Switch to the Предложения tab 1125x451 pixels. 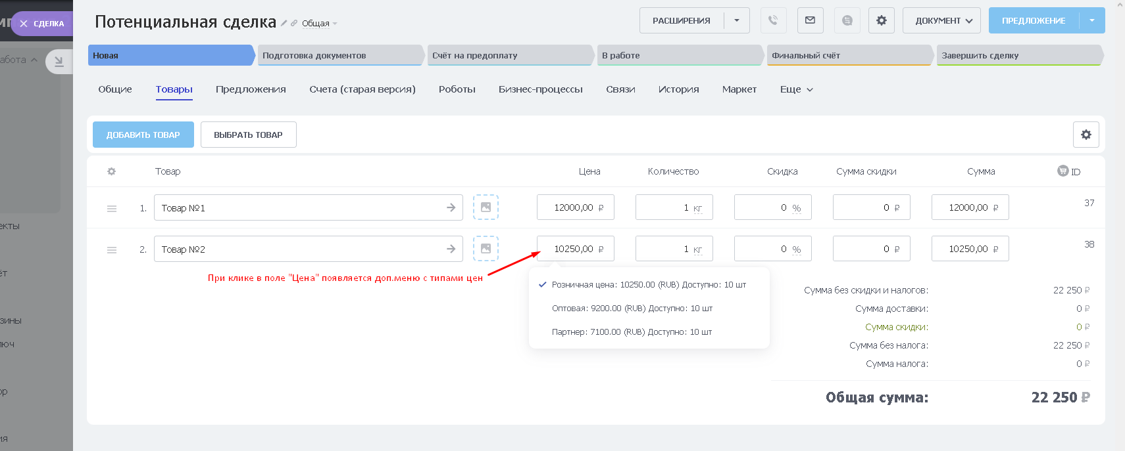tap(251, 89)
